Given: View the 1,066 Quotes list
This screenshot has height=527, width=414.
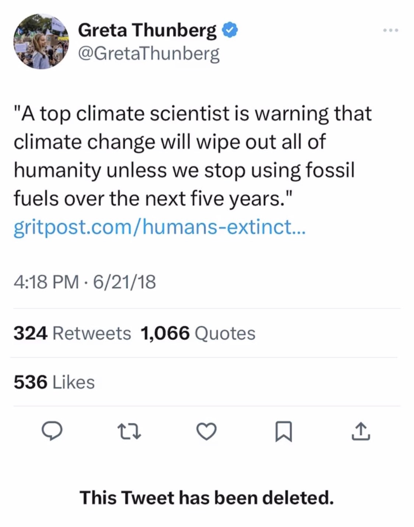Looking at the screenshot, I should [198, 333].
